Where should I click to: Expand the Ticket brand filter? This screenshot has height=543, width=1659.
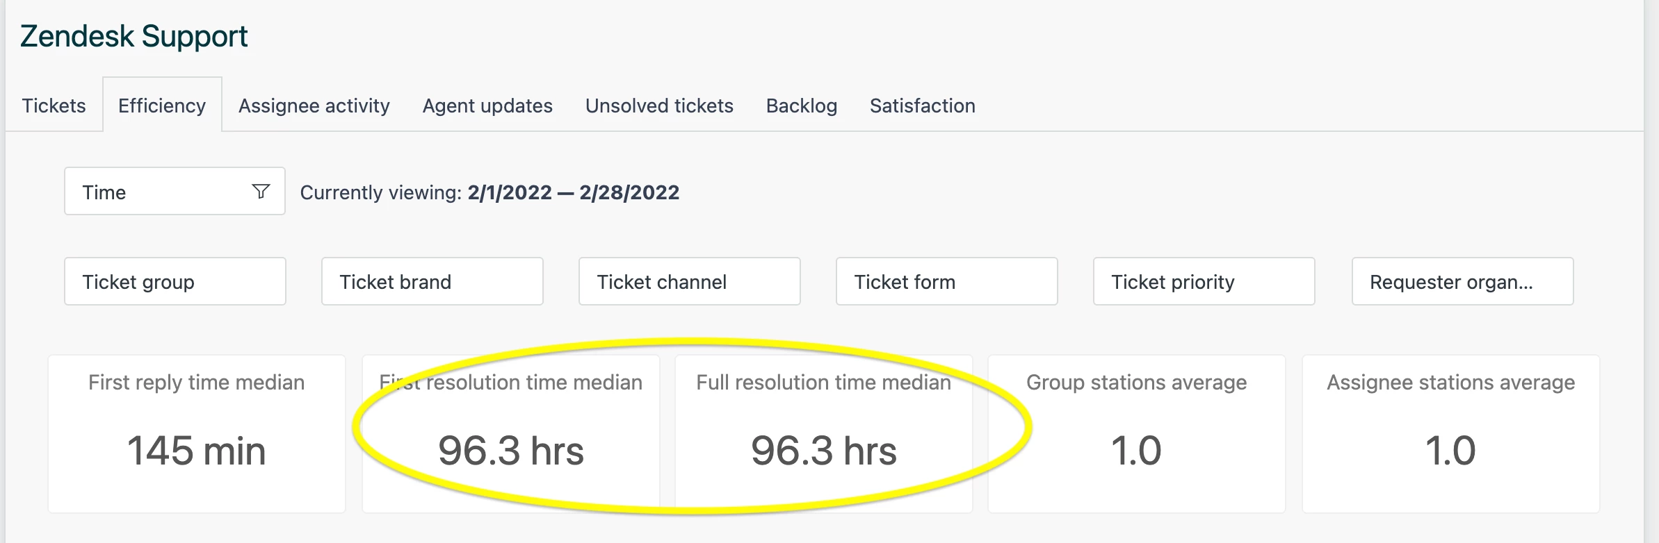[x=432, y=282]
